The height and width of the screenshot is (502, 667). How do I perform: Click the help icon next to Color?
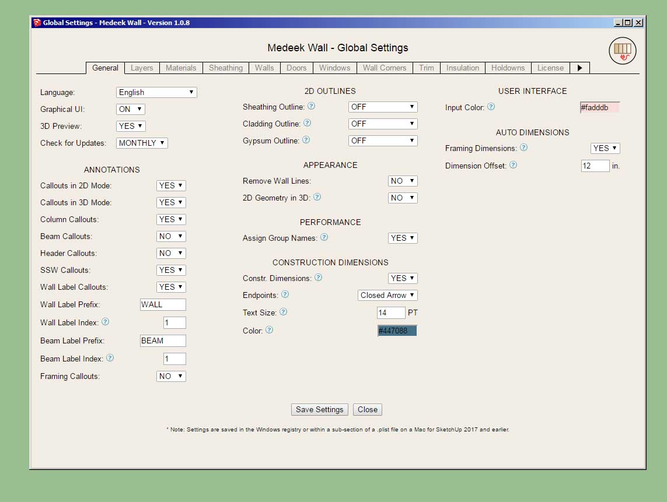click(x=269, y=330)
